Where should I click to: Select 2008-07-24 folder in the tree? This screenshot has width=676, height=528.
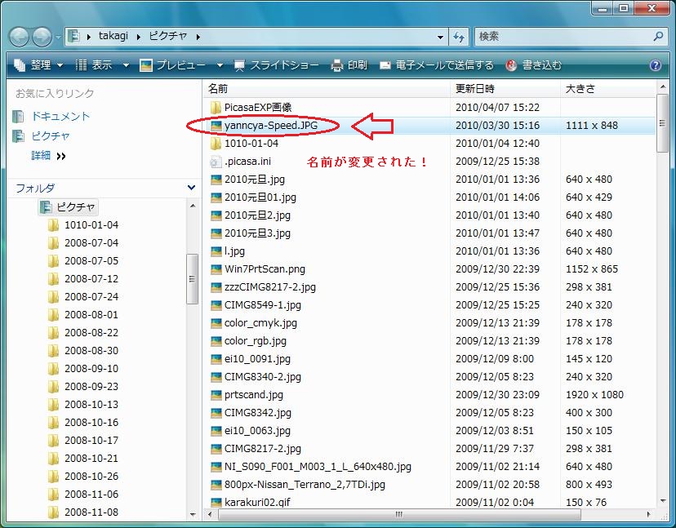(91, 297)
